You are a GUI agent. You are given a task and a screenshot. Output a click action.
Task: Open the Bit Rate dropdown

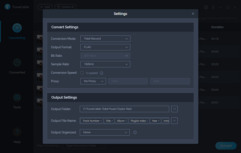(105, 56)
